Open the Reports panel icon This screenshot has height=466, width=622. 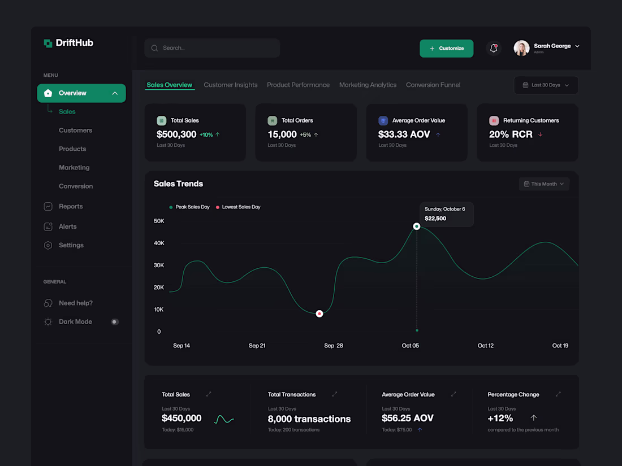[x=48, y=206]
